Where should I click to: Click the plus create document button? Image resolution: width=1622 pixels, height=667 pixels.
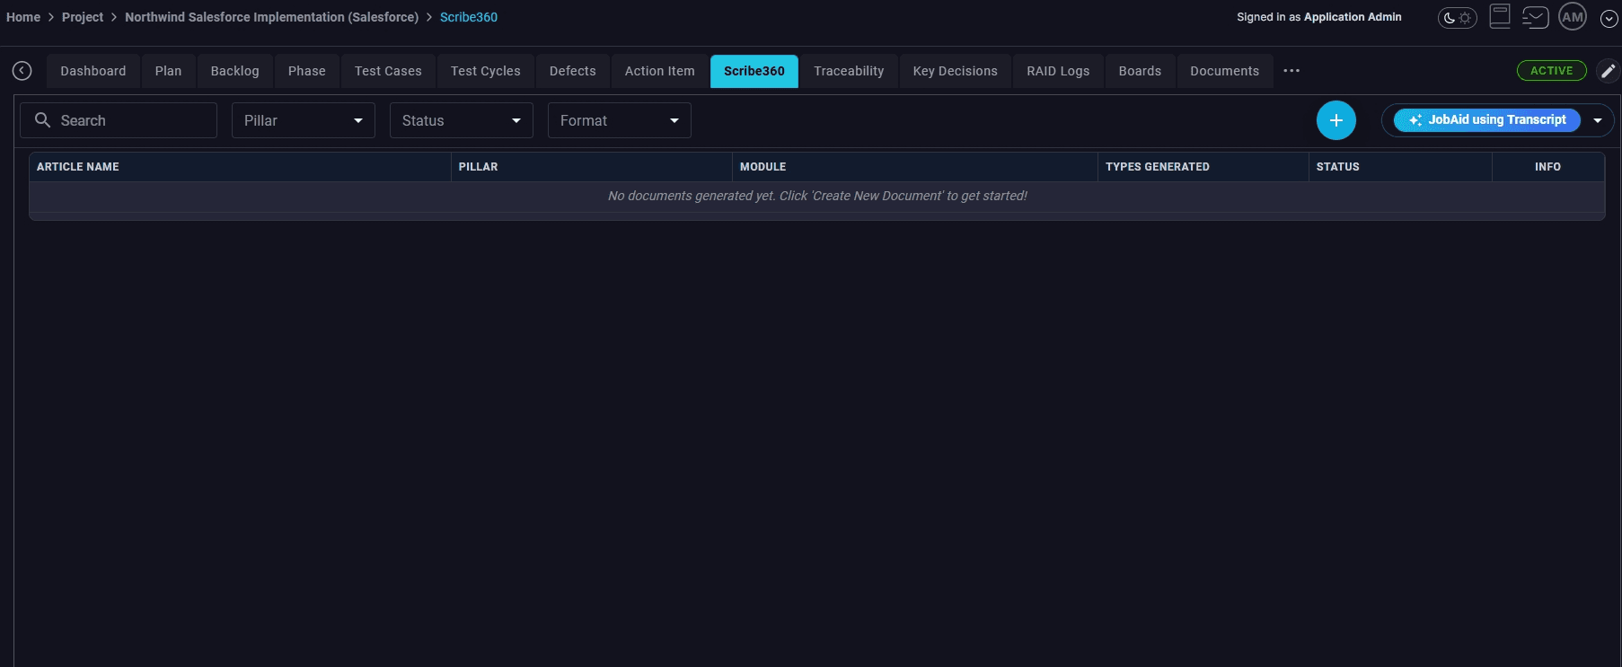click(1336, 120)
